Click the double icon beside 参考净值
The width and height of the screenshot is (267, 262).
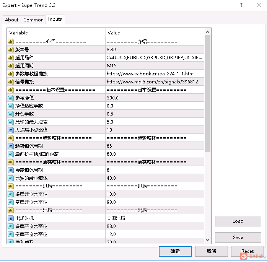tap(10, 98)
